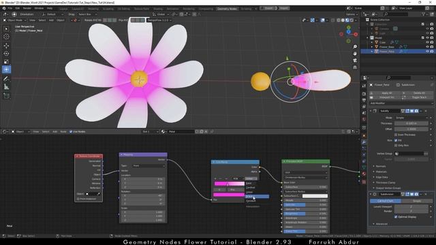
Task: Select Simple subdivision type button
Action: click(x=417, y=201)
